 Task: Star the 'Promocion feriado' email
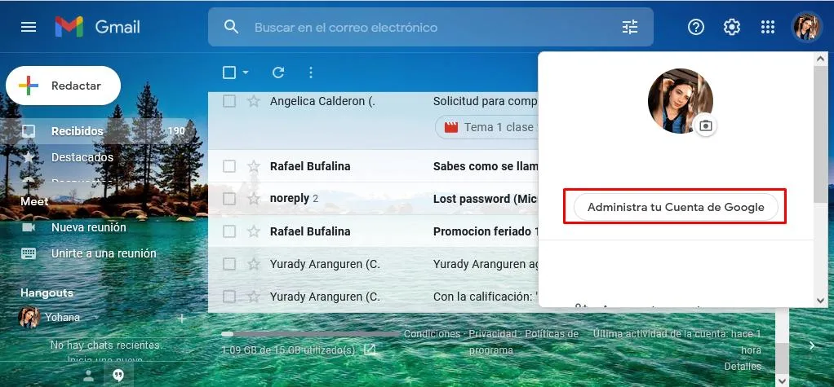point(254,231)
